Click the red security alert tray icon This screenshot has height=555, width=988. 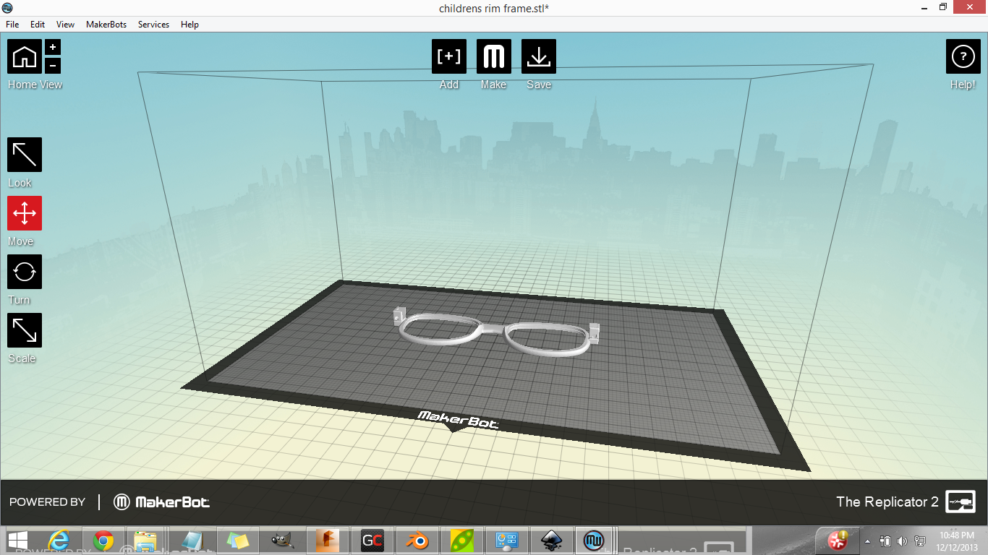tap(838, 540)
